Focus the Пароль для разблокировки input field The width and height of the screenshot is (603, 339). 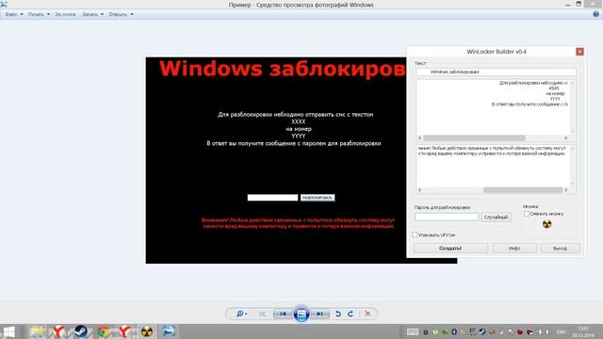coord(447,218)
